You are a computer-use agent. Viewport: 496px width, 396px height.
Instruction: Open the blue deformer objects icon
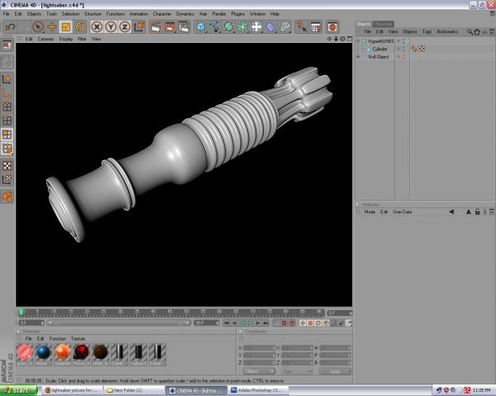270,27
